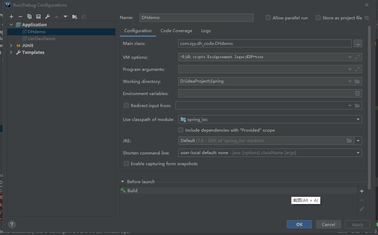Image resolution: width=378 pixels, height=235 pixels.
Task: Select Build task in Before launch list
Action: (238, 190)
